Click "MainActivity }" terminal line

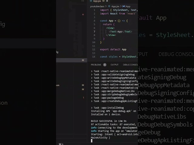(100, 138)
